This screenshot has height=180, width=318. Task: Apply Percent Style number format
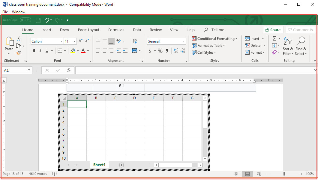pos(160,51)
